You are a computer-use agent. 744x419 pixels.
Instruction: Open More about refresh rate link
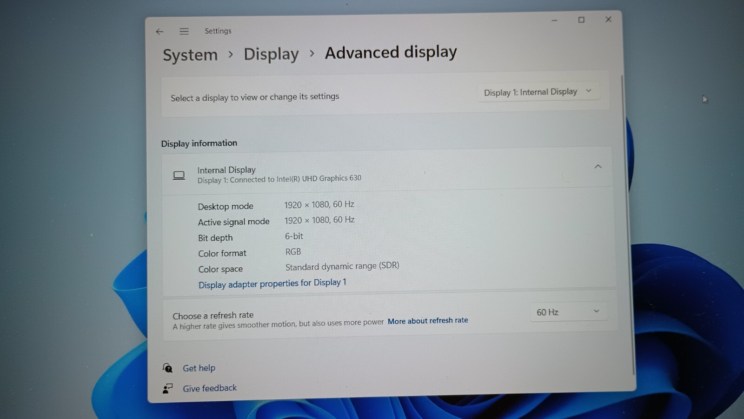coord(428,321)
